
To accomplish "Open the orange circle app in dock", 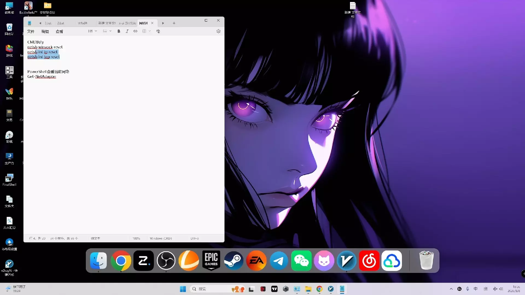I will click(x=189, y=261).
